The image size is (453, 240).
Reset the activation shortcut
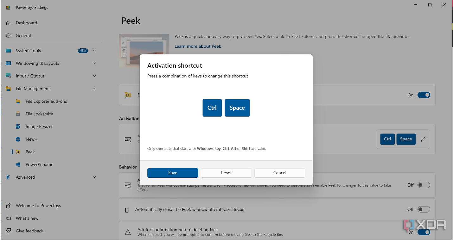tap(226, 173)
